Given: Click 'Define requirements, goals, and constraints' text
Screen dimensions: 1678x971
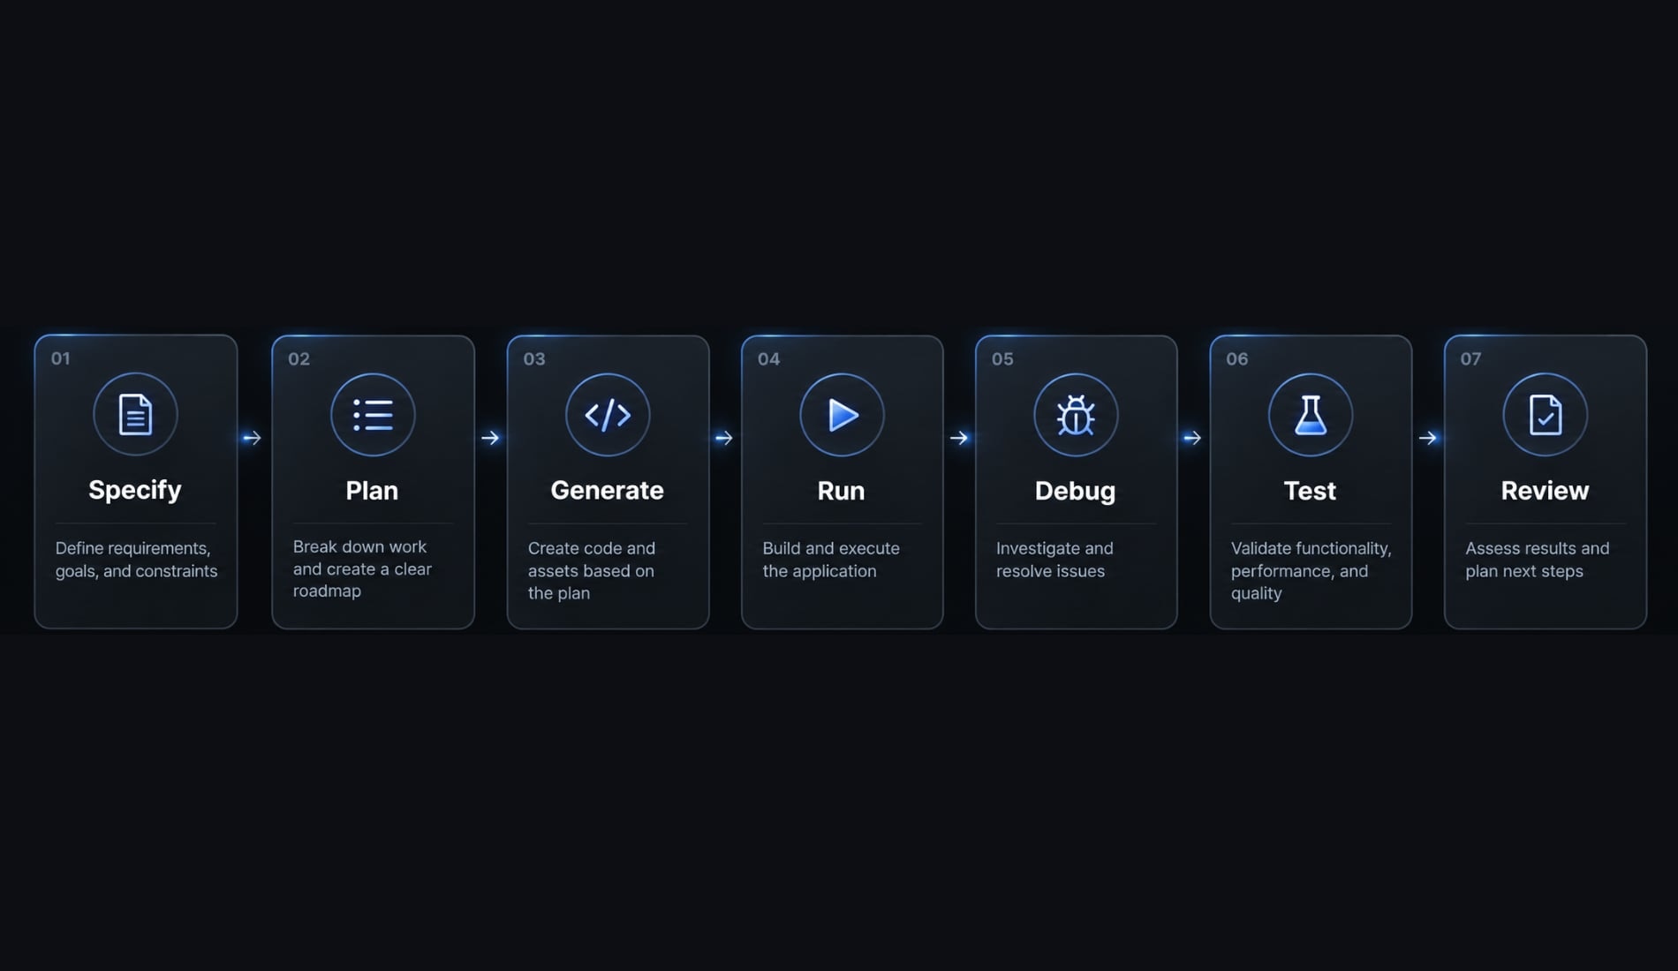Looking at the screenshot, I should (x=136, y=560).
